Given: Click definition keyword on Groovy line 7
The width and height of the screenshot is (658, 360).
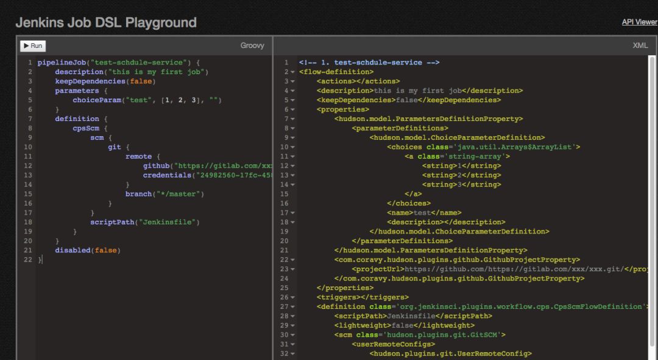Looking at the screenshot, I should pos(77,119).
